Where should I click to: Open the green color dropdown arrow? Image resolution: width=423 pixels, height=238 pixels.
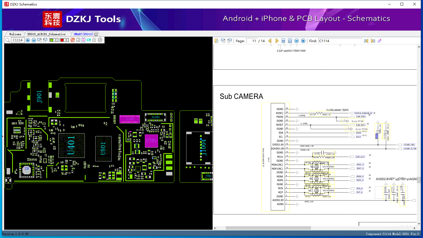tap(56, 40)
